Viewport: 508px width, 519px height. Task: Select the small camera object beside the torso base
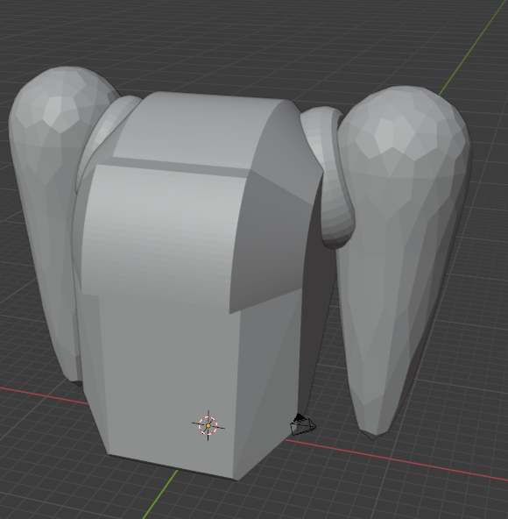303,424
